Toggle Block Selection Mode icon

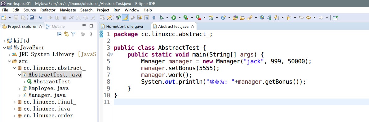(x=147, y=18)
